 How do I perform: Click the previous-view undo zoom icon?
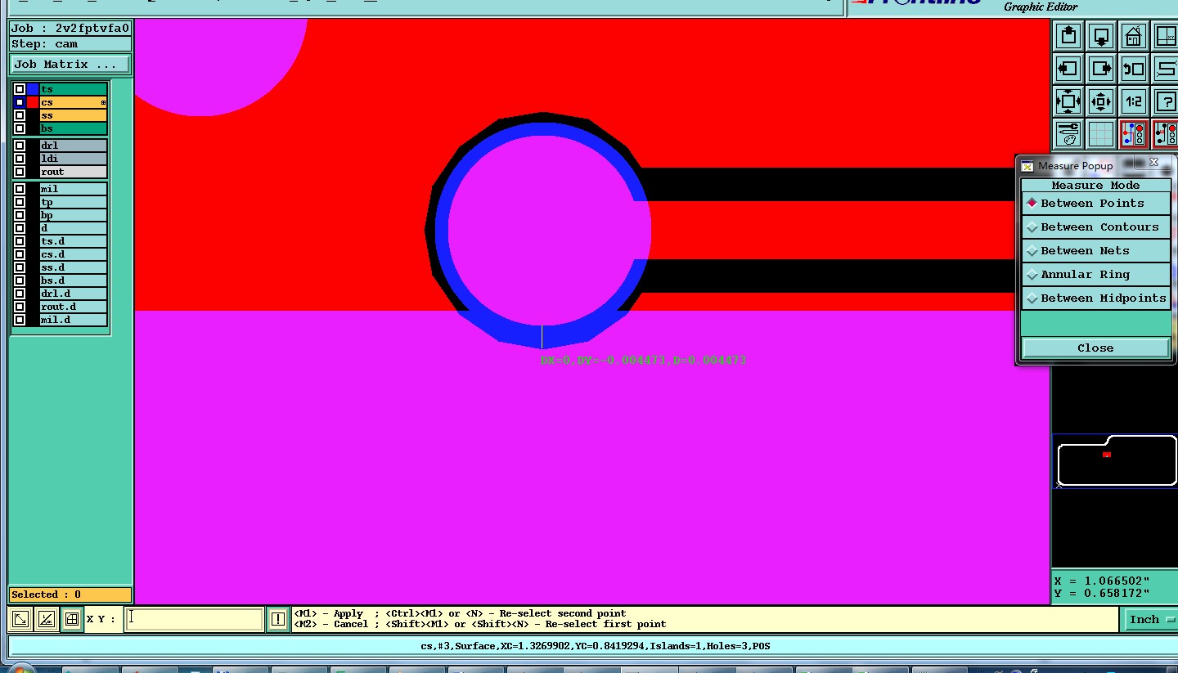point(1134,69)
